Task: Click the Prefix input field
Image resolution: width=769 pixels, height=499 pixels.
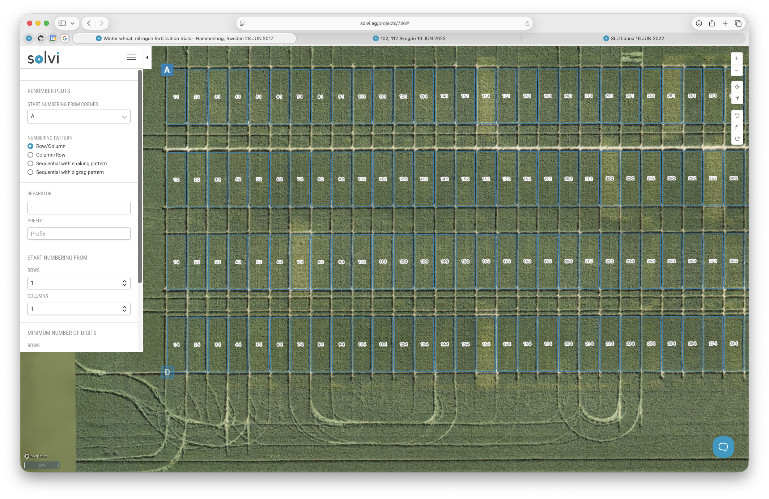Action: [79, 234]
